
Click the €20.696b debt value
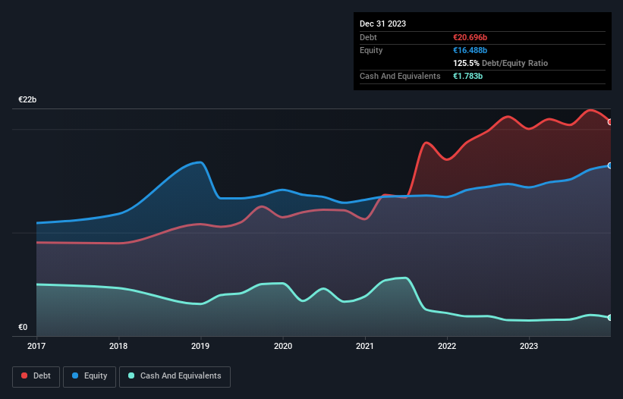click(470, 37)
